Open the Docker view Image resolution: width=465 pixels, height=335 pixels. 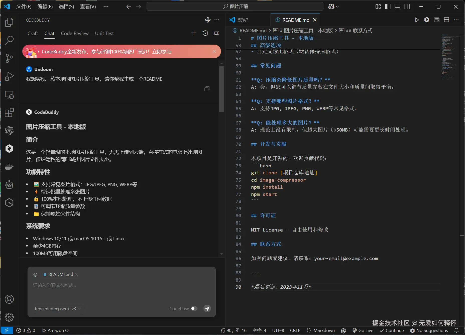point(9,167)
